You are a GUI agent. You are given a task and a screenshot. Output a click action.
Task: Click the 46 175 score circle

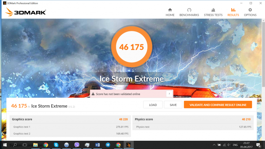pyautogui.click(x=131, y=46)
